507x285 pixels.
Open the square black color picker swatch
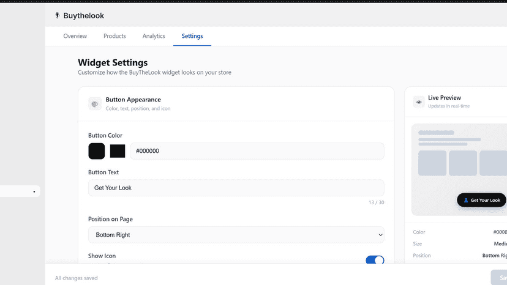pos(118,151)
